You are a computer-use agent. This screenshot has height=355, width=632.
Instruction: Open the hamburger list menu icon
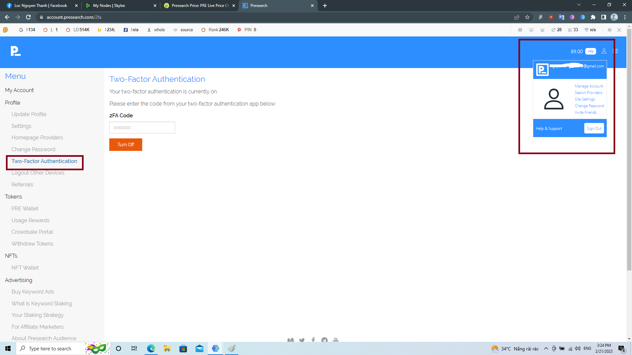tap(615, 51)
